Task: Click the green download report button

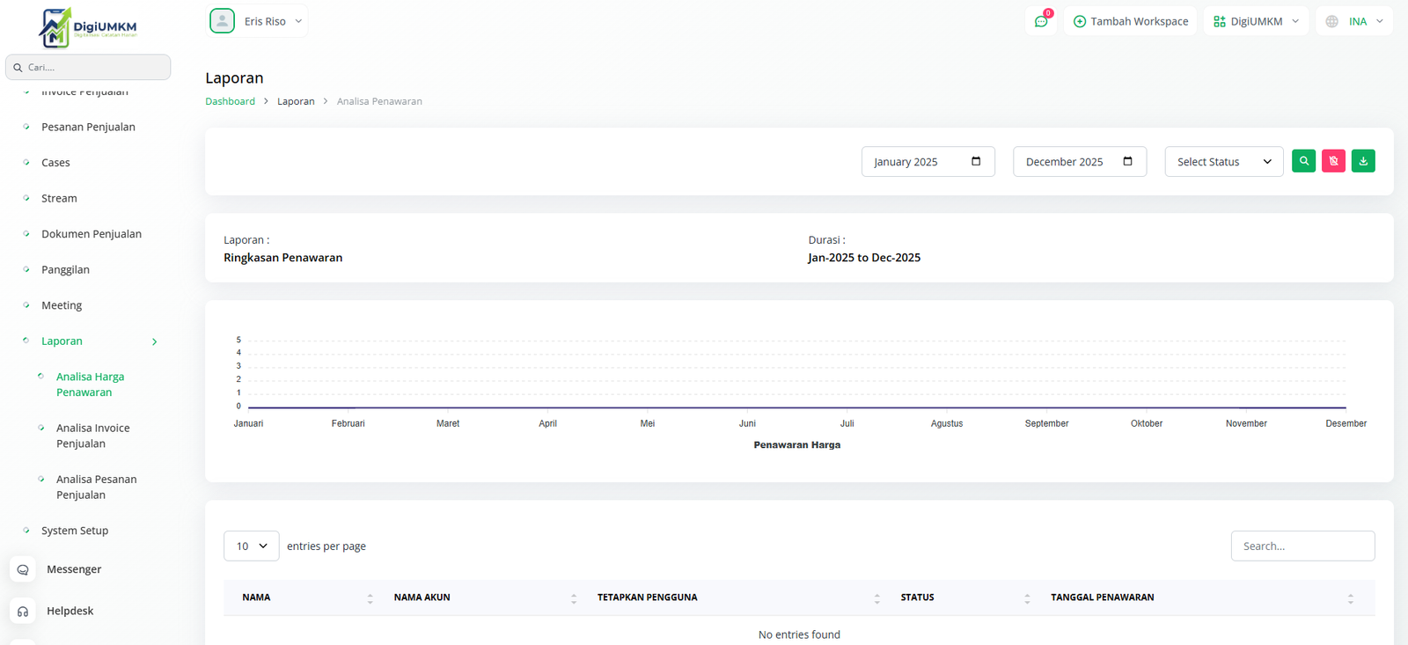Action: tap(1363, 161)
